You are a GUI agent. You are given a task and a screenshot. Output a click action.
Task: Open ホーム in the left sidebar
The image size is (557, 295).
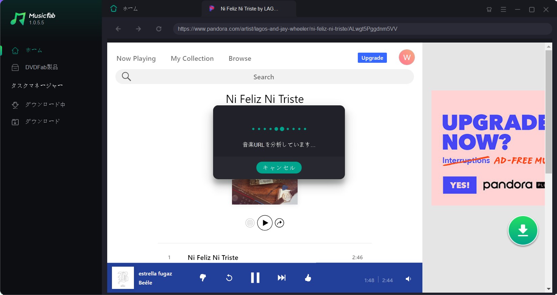(34, 50)
